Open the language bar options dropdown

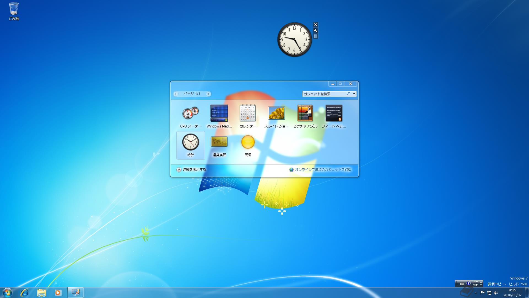pos(481,285)
